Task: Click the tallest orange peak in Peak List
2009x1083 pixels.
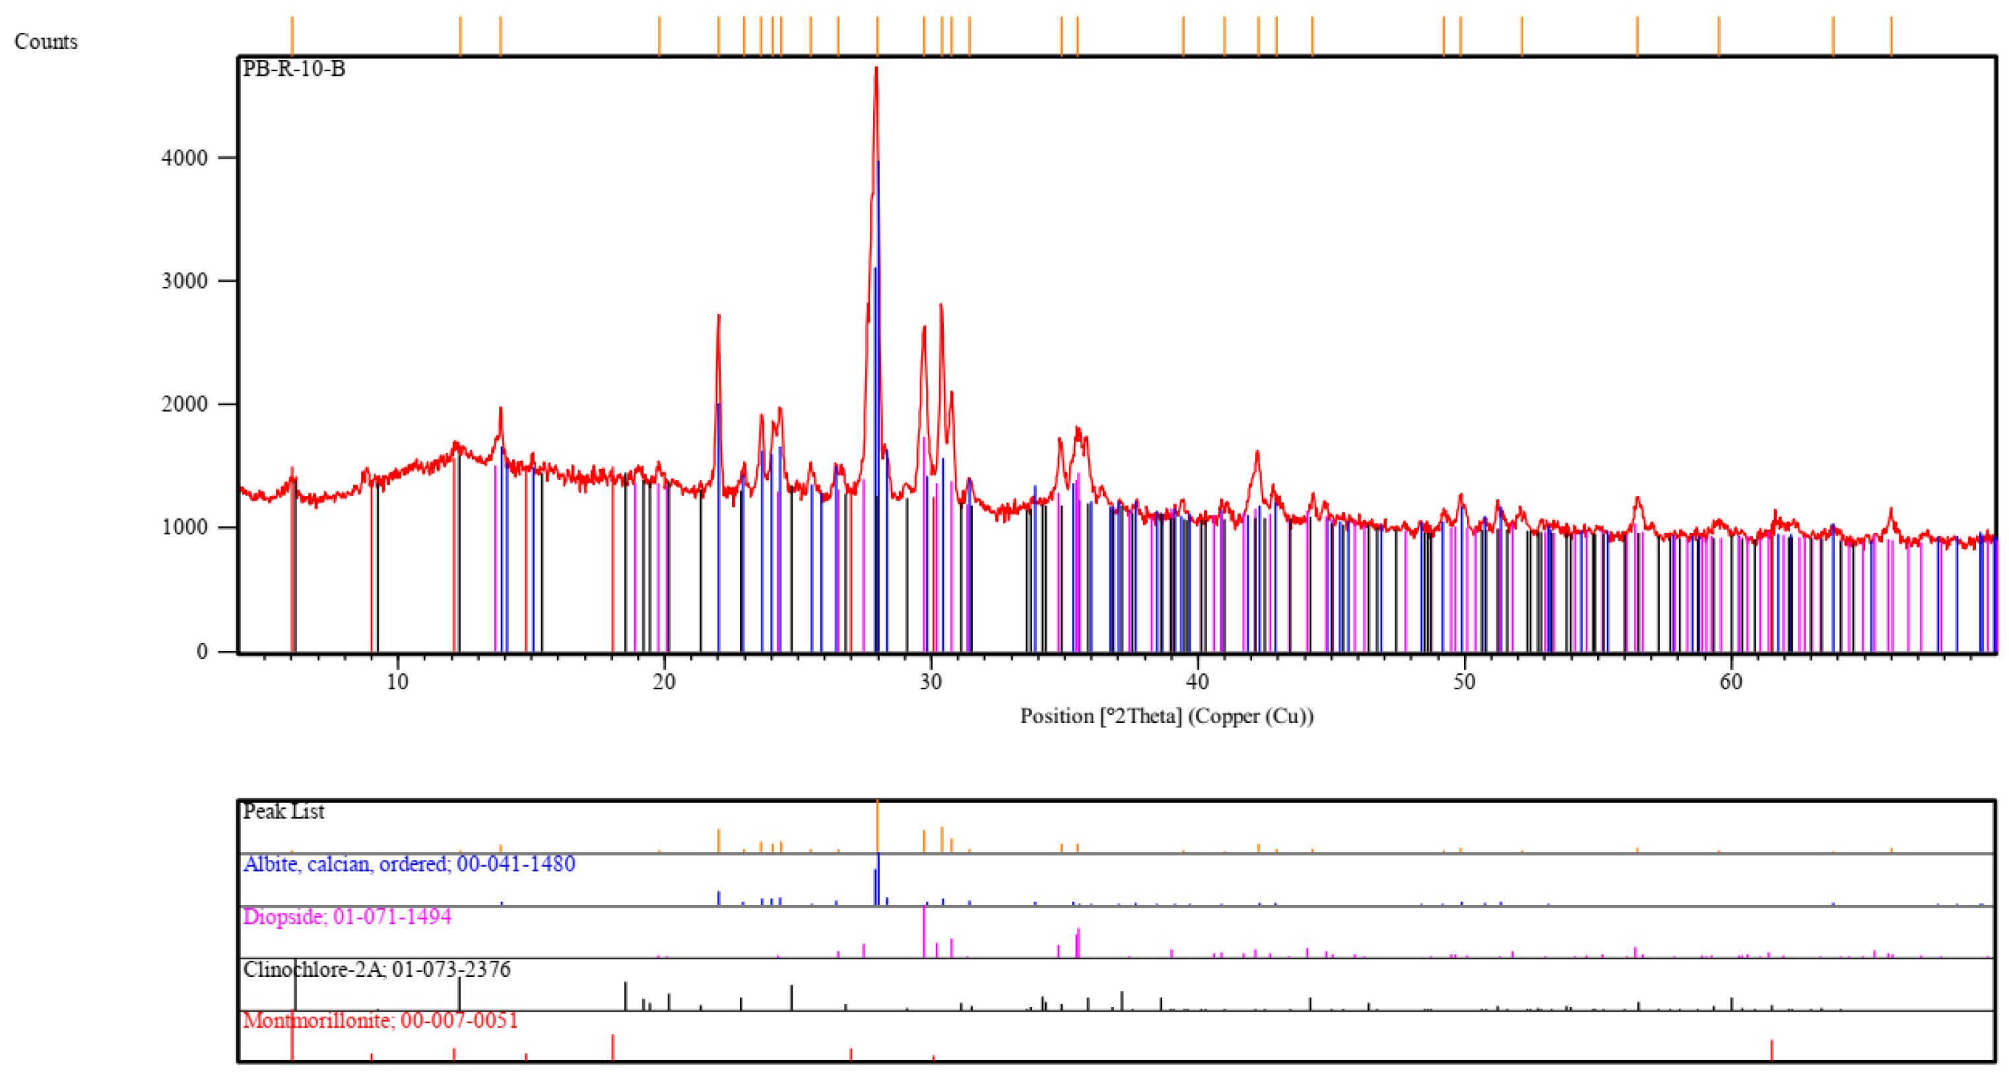Action: (x=877, y=826)
